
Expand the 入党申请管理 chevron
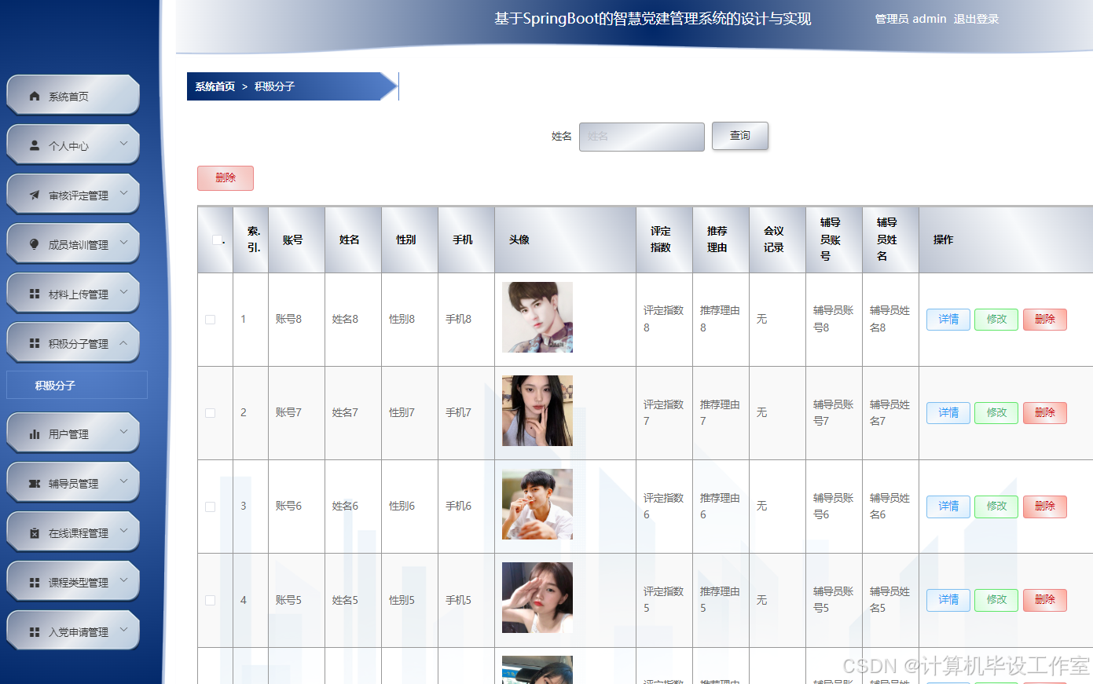123,630
